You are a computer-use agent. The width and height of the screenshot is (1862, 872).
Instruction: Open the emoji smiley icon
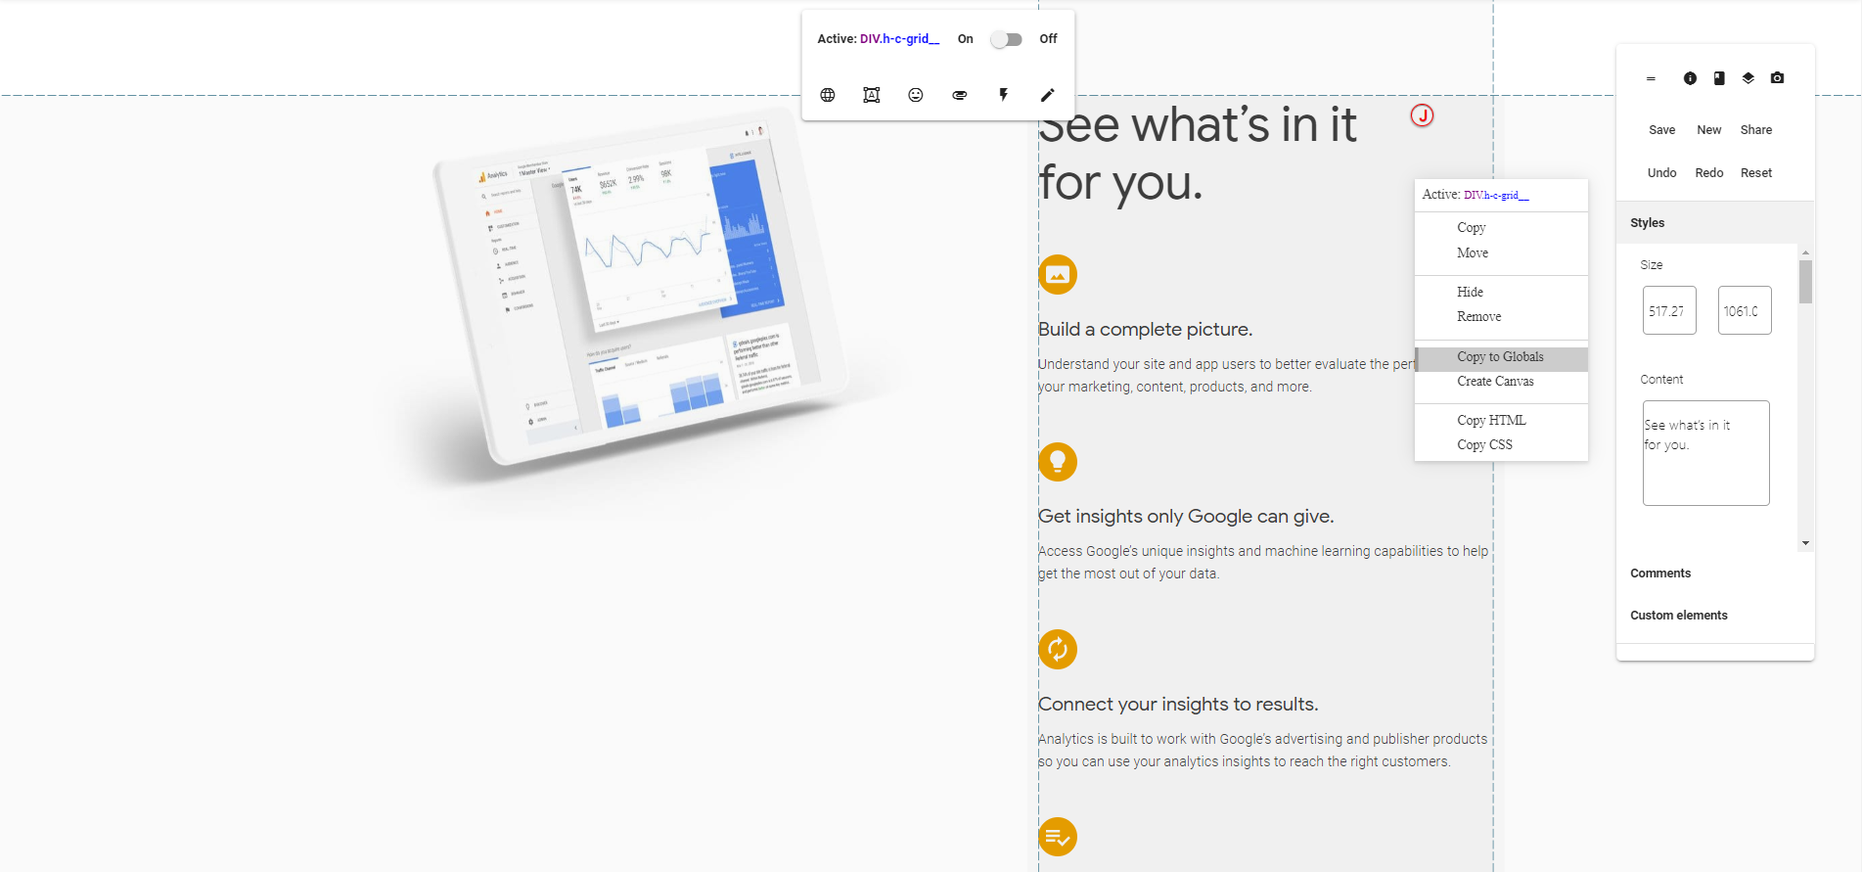click(x=916, y=95)
